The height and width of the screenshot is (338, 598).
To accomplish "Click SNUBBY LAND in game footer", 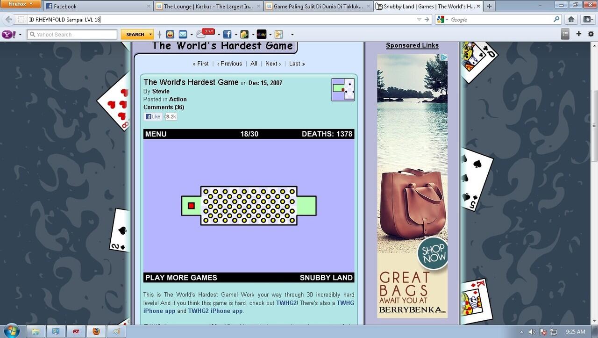I will [x=326, y=278].
